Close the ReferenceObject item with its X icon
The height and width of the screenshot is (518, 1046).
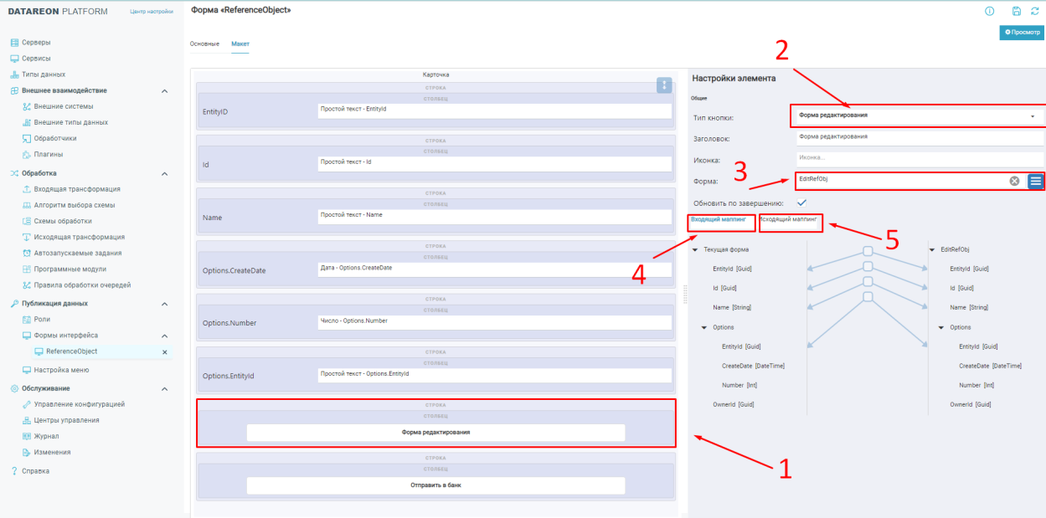[164, 352]
